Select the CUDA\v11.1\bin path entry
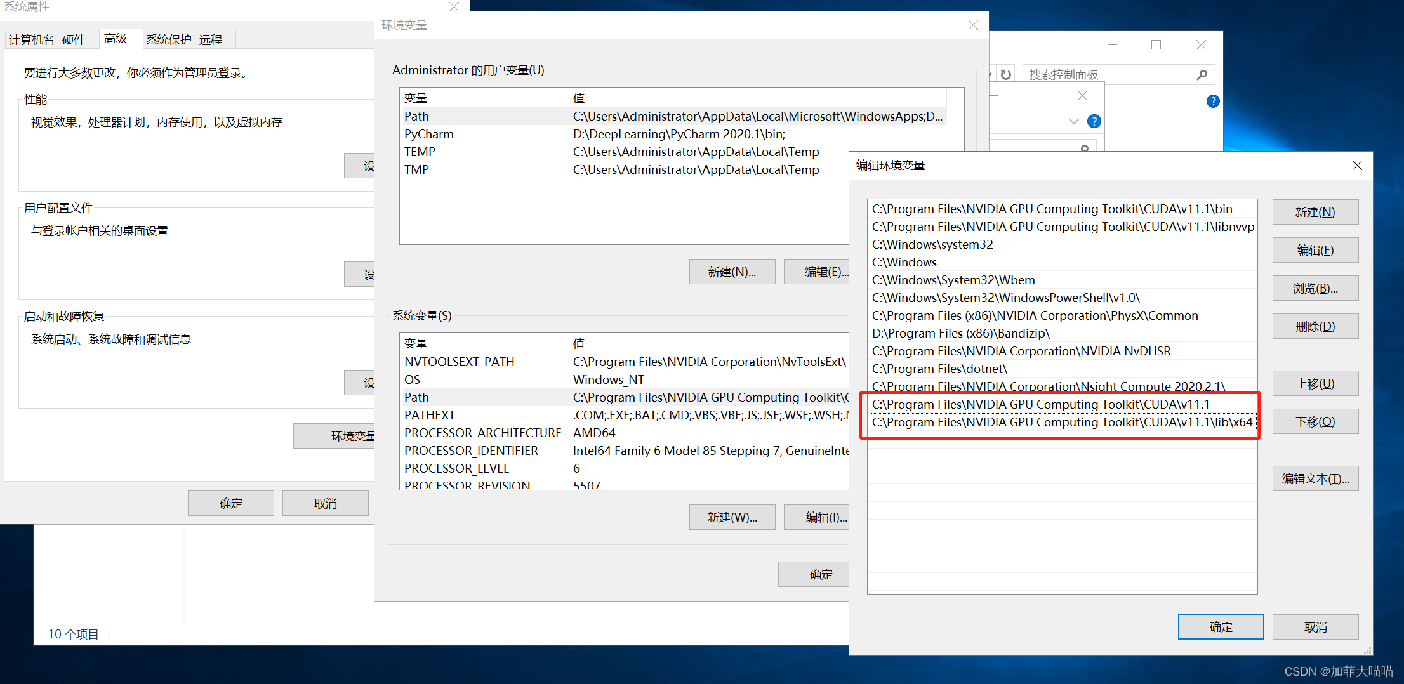Screen dimensions: 1404x684 (1062, 209)
